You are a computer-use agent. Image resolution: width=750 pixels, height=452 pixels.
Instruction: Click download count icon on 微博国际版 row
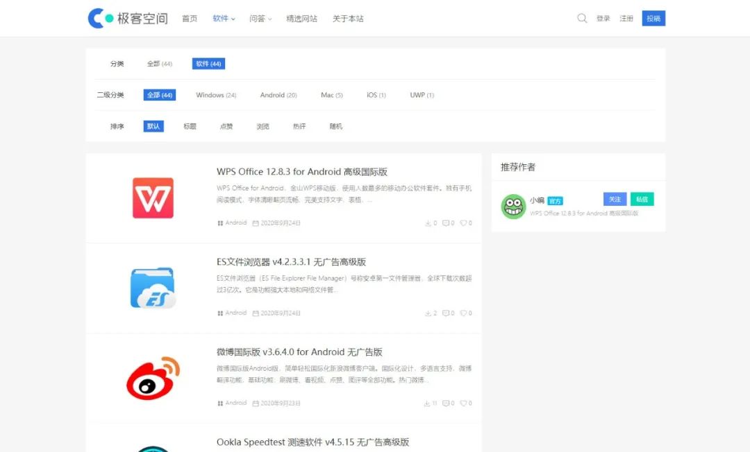pyautogui.click(x=427, y=403)
